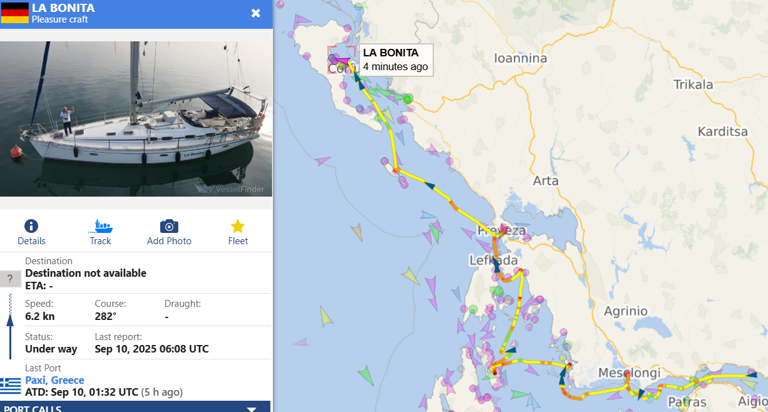Viewport: 768px width, 412px height.
Task: Select the magenta LA BONITA vessel marker
Action: pyautogui.click(x=342, y=61)
